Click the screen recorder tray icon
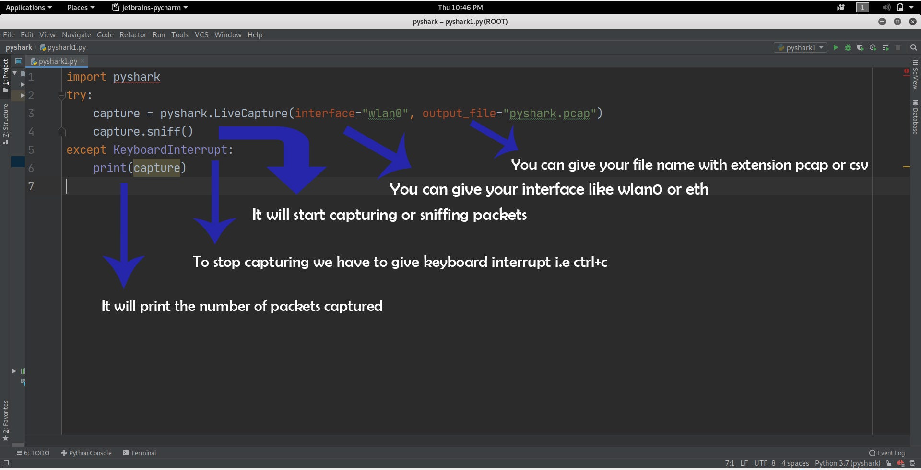 [841, 7]
